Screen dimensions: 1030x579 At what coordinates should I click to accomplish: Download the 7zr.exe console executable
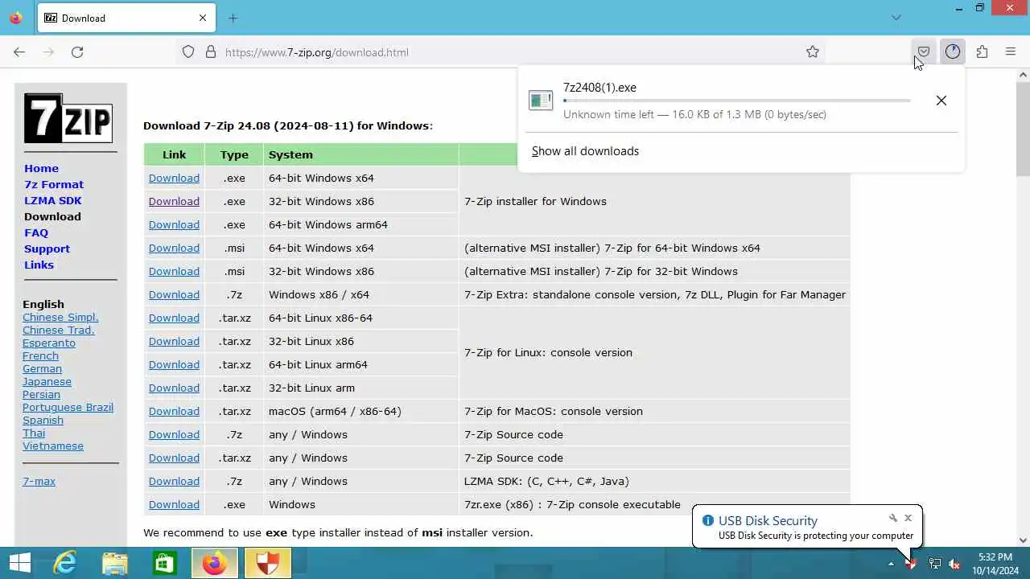pyautogui.click(x=174, y=504)
